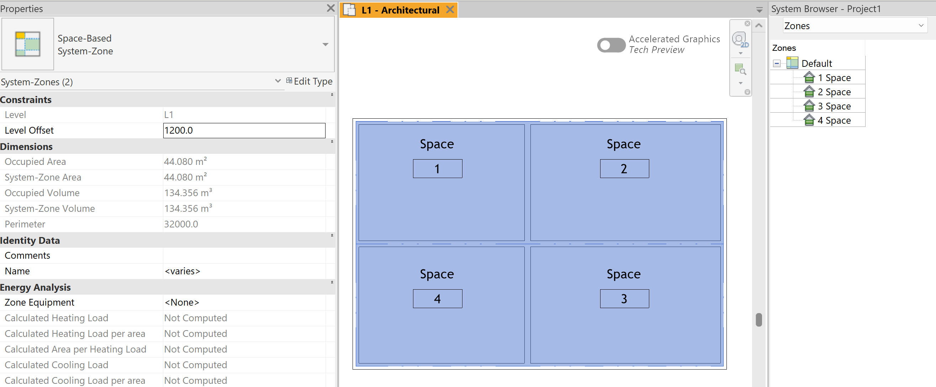Image resolution: width=936 pixels, height=387 pixels.
Task: Close the L1 - Architectural view tab
Action: [x=450, y=10]
